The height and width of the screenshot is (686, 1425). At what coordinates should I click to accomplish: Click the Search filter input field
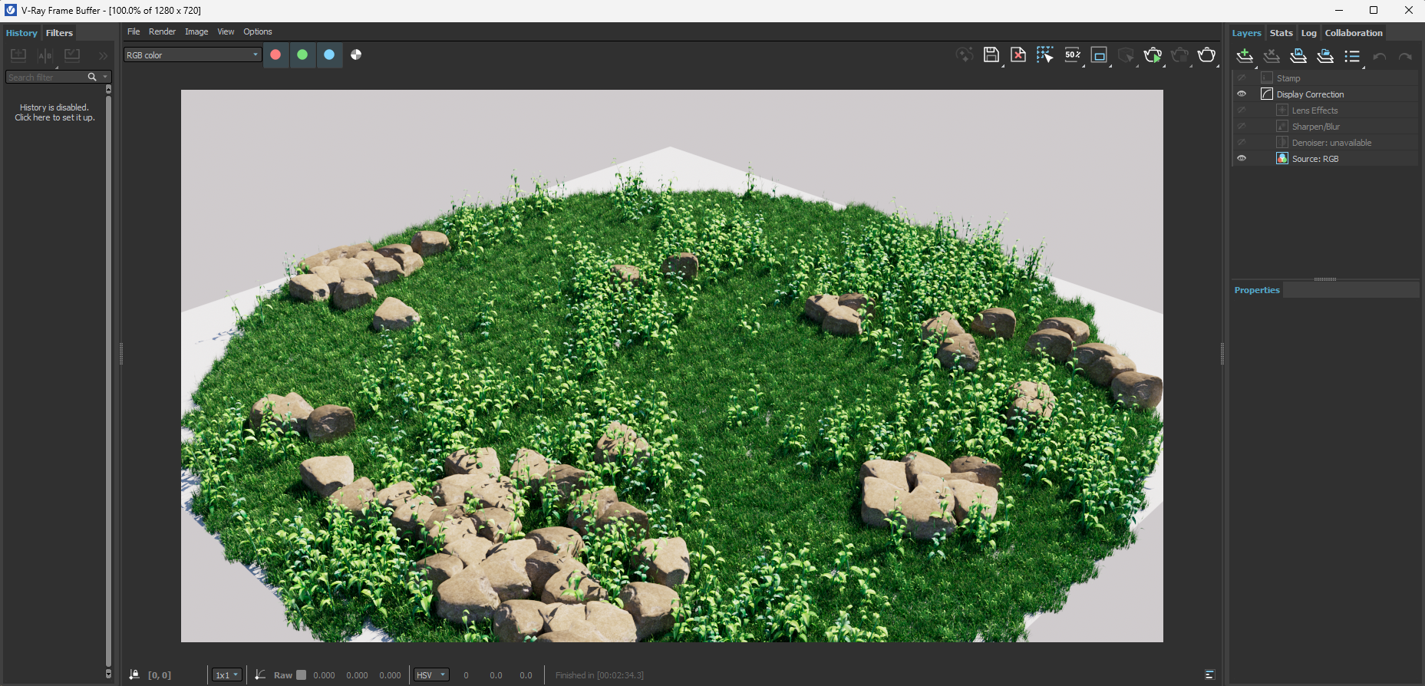point(46,78)
